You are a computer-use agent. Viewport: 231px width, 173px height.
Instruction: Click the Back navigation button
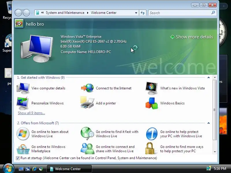(18, 13)
